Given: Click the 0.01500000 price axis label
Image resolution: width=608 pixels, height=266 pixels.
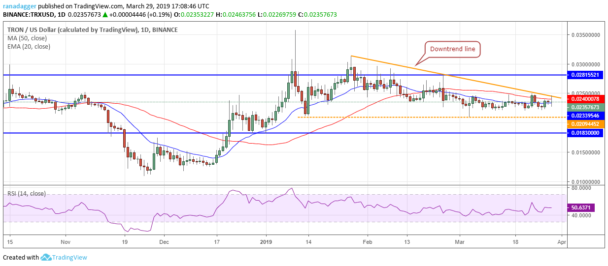Looking at the screenshot, I should (x=585, y=152).
